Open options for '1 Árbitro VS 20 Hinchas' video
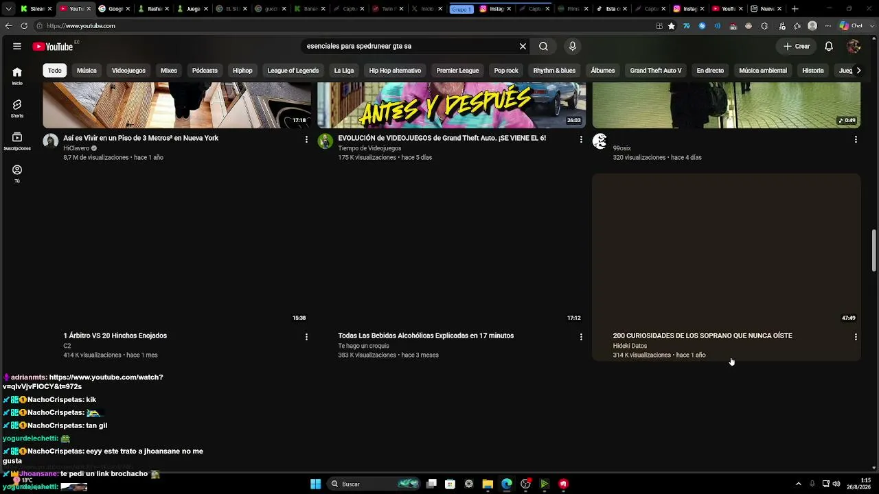This screenshot has width=879, height=494. click(306, 337)
